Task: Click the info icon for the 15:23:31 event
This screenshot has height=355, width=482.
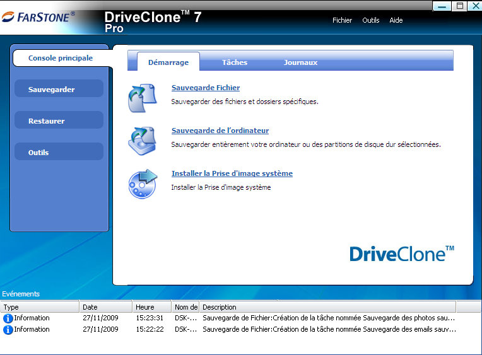Action: point(8,318)
